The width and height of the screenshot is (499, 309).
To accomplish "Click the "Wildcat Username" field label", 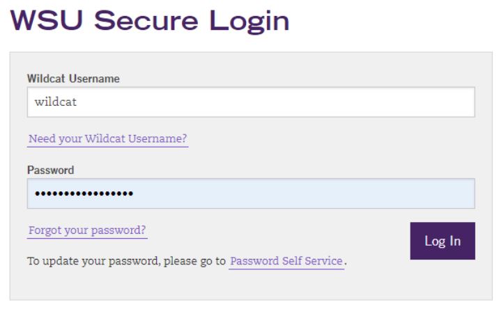I will coord(73,79).
